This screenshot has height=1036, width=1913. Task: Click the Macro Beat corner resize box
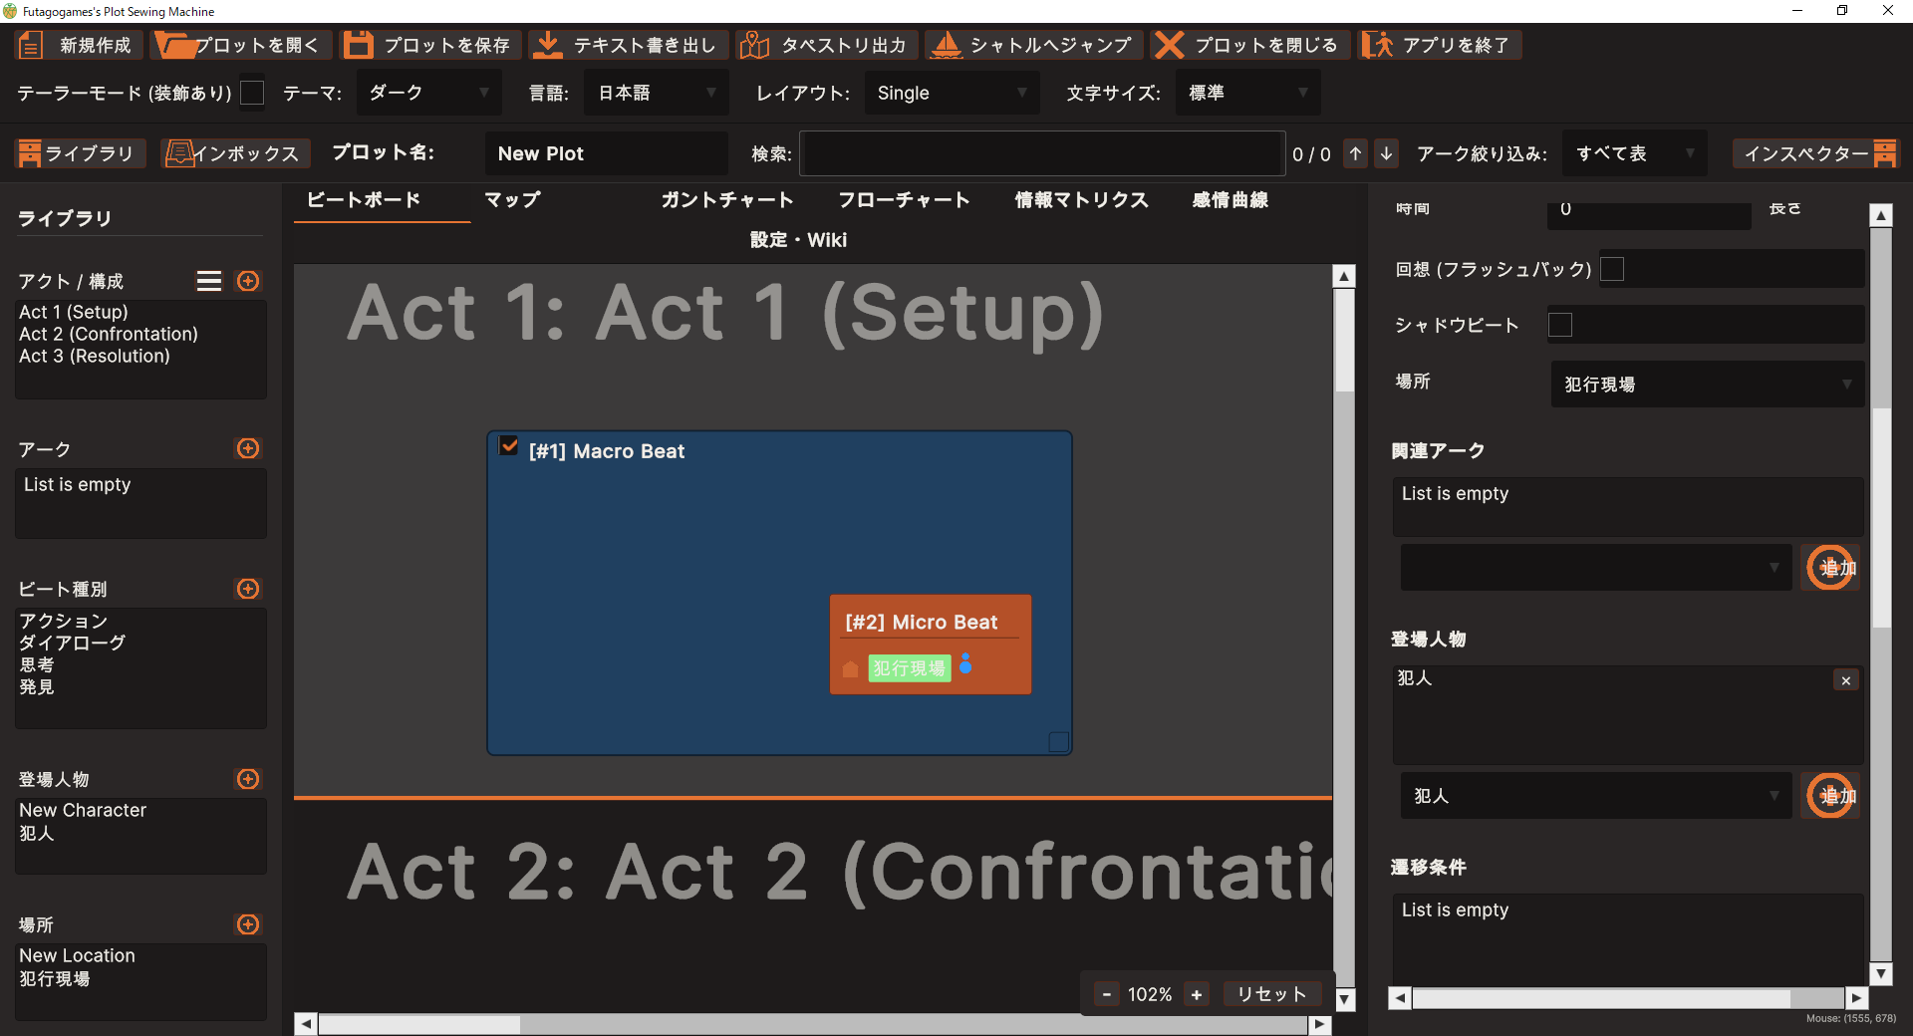[x=1059, y=742]
